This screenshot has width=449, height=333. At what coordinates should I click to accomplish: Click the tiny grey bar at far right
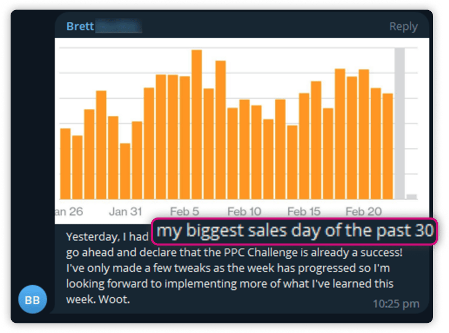pos(412,196)
